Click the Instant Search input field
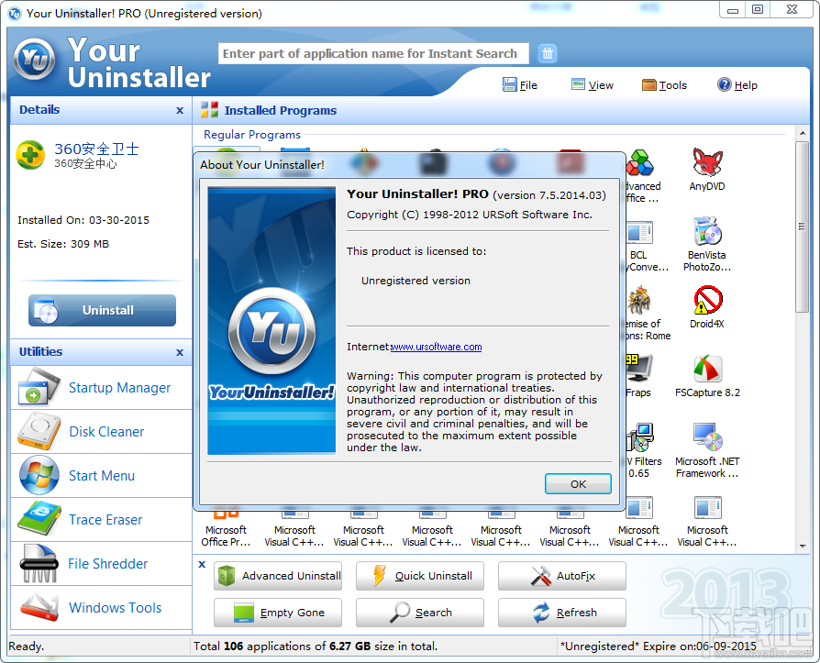 click(373, 53)
